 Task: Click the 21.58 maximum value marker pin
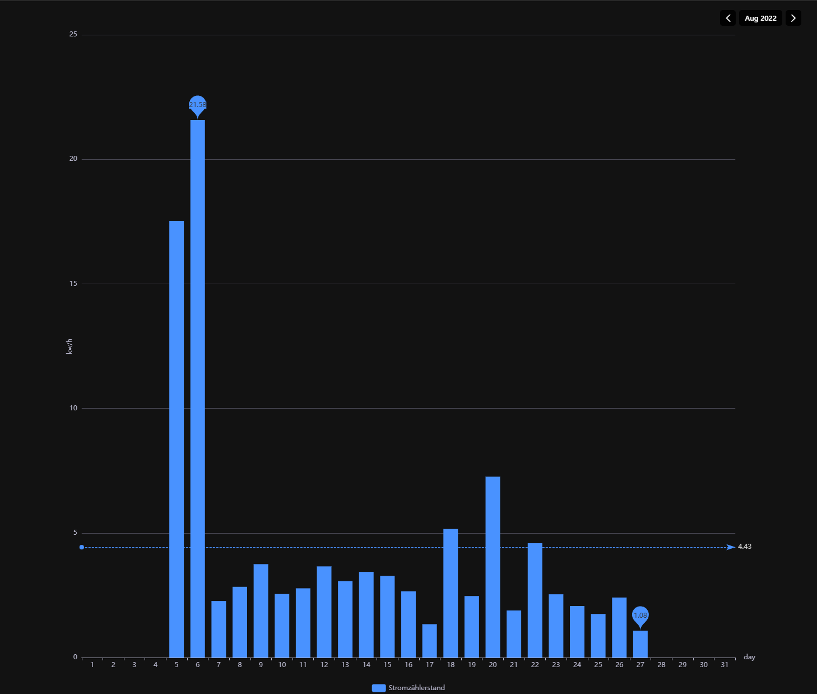[x=197, y=105]
